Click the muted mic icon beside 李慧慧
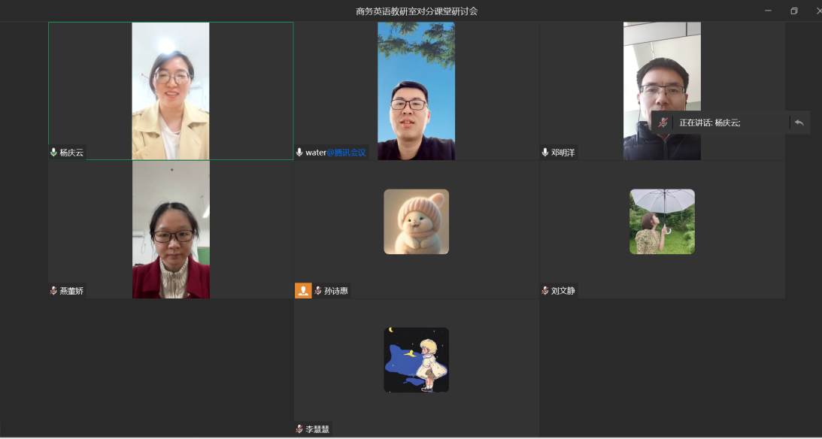Viewport: 822px width, 439px height. point(299,429)
